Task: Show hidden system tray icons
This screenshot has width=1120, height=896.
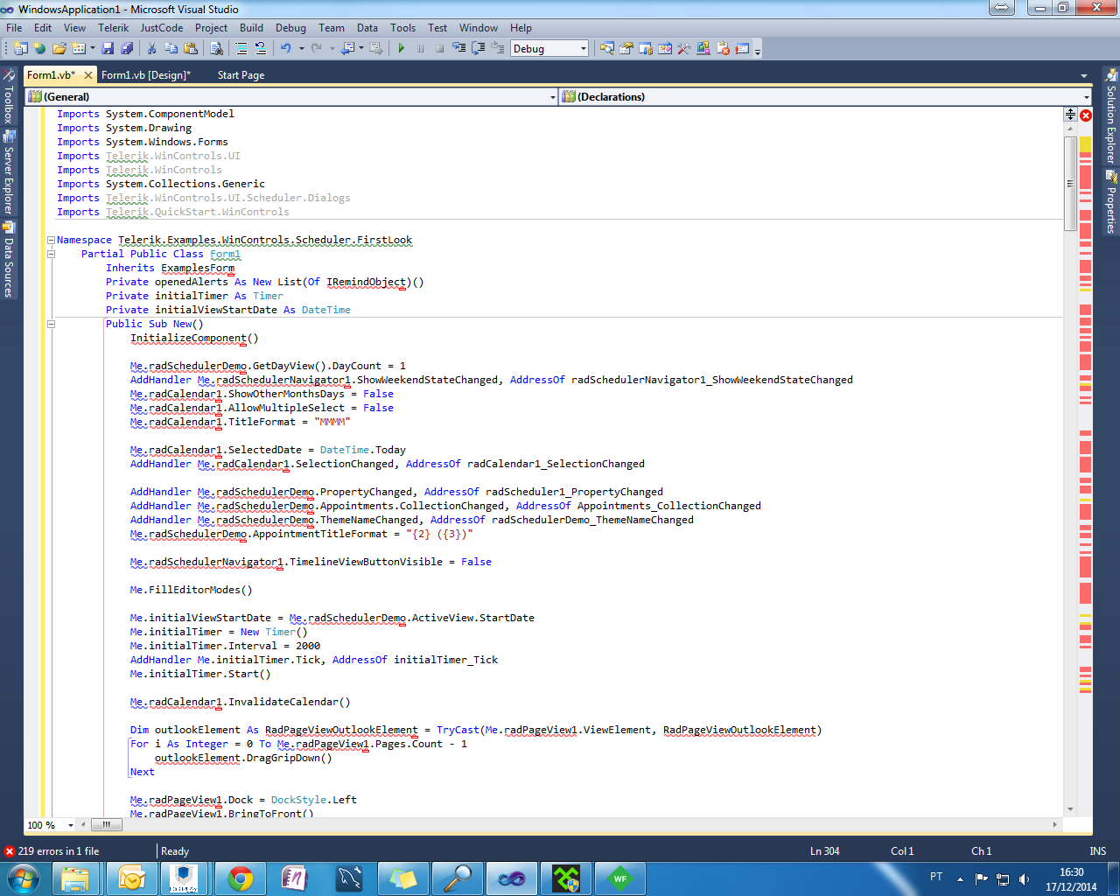Action: coord(960,879)
